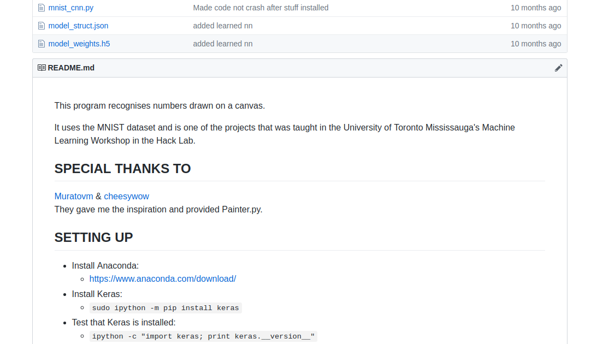Click the README book icon in the header
This screenshot has height=344, width=603.
[x=41, y=68]
